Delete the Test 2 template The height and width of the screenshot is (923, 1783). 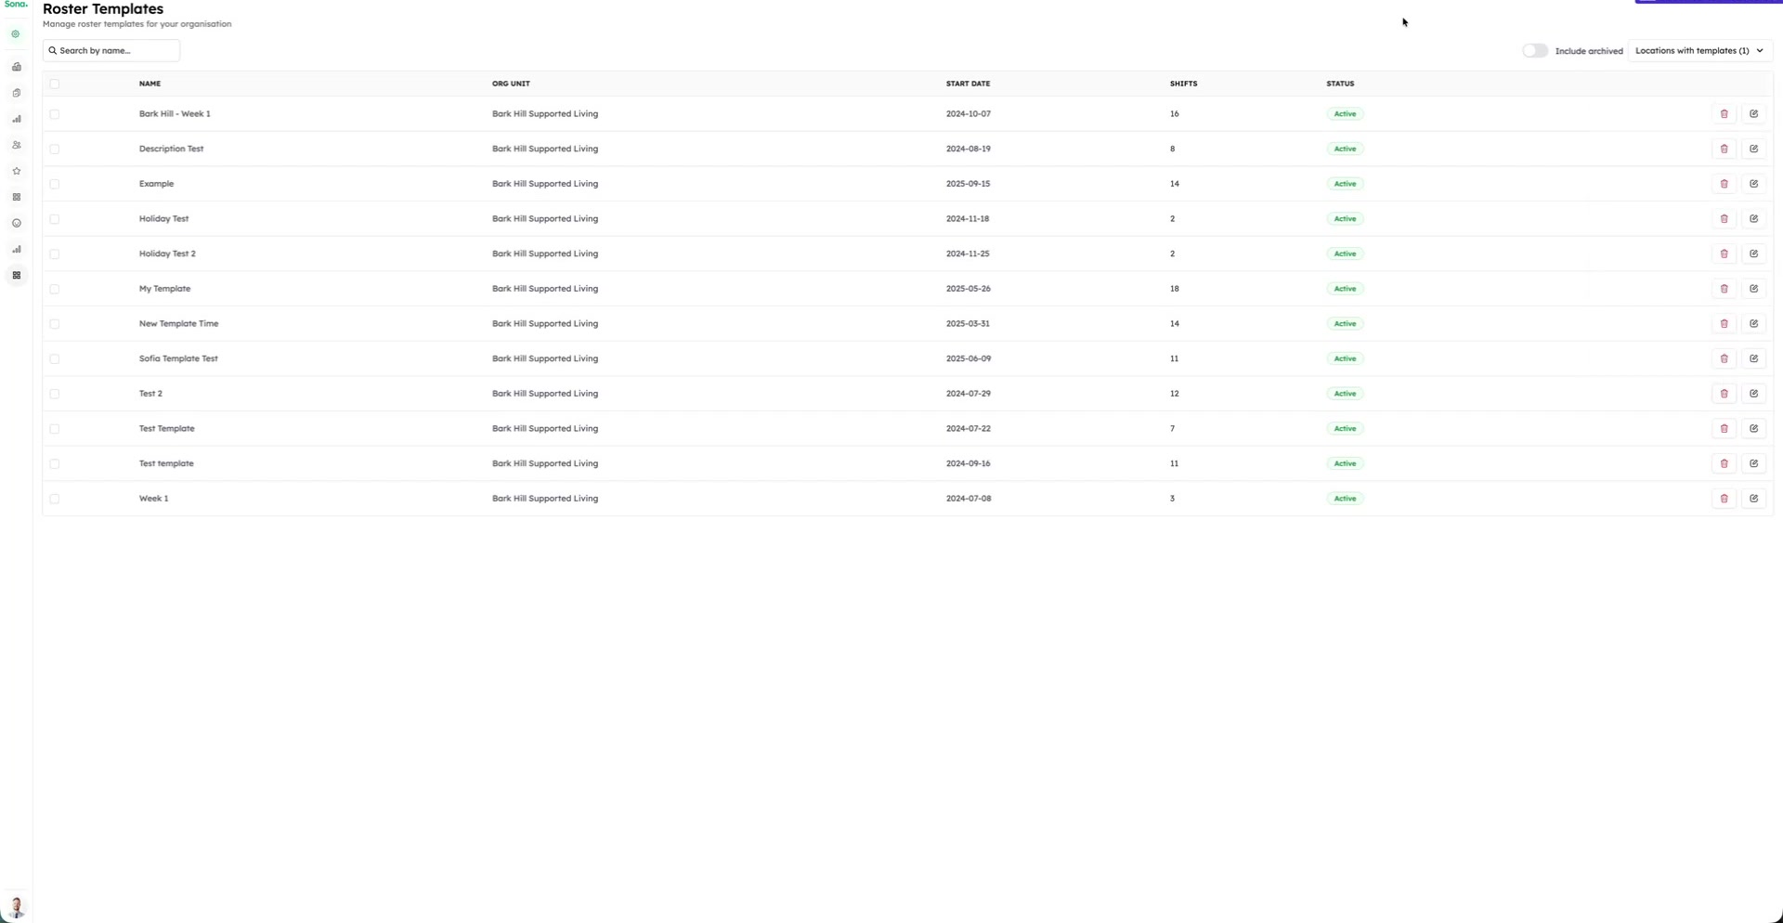coord(1724,394)
